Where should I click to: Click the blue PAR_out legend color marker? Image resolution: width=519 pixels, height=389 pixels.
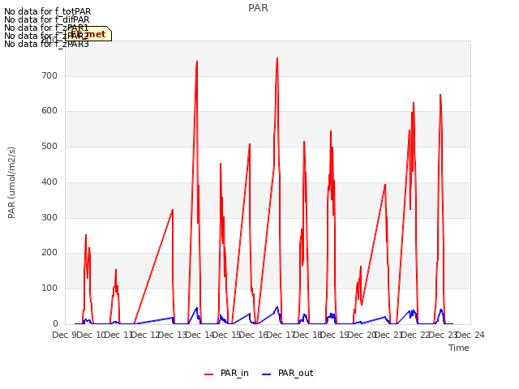pyautogui.click(x=266, y=374)
